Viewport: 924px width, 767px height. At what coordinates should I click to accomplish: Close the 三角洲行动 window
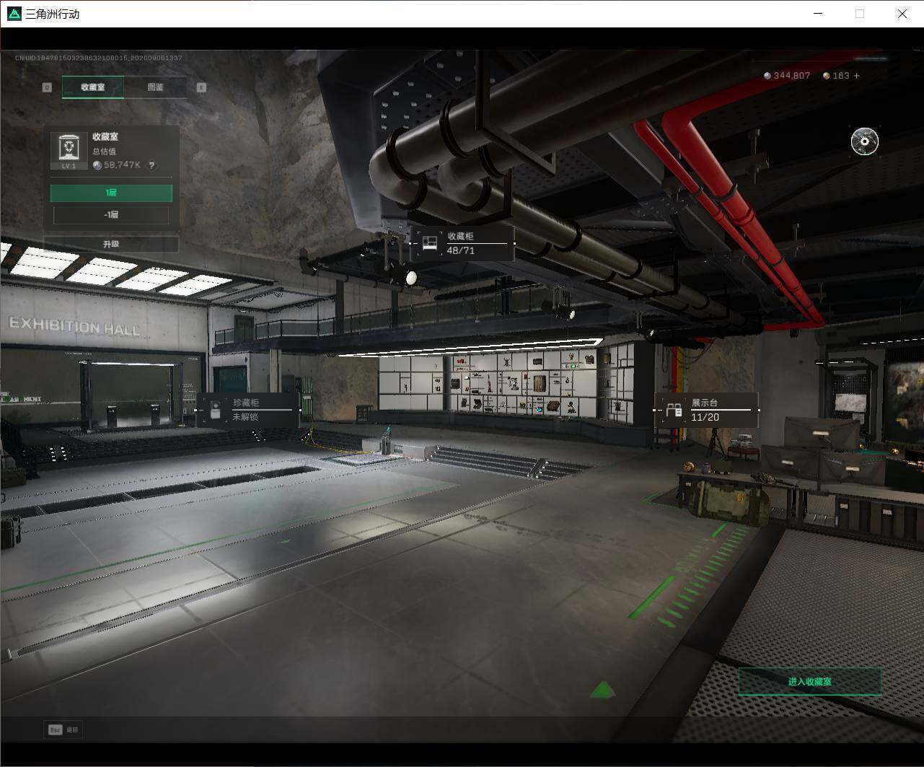coord(902,14)
